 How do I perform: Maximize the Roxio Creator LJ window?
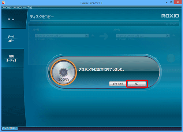171,2
